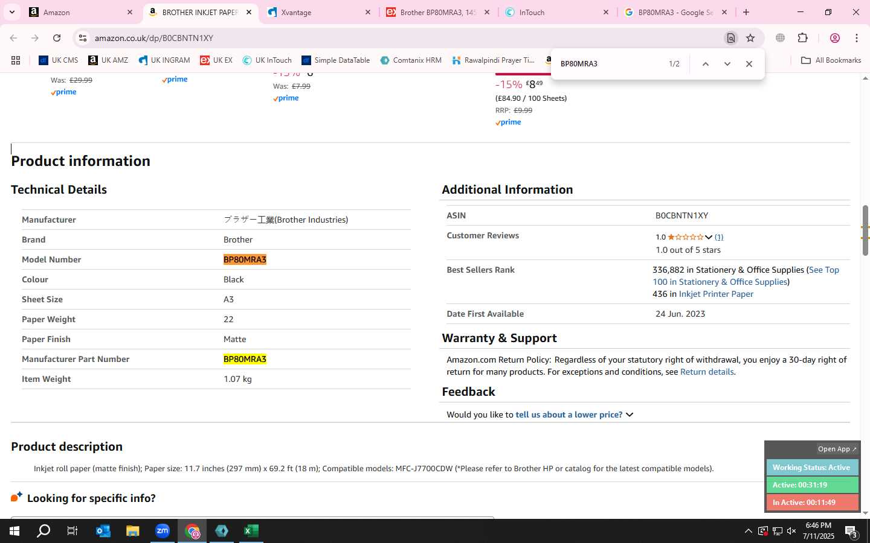The width and height of the screenshot is (870, 543).
Task: Open the apps grid in bookmarks bar
Action: point(16,60)
